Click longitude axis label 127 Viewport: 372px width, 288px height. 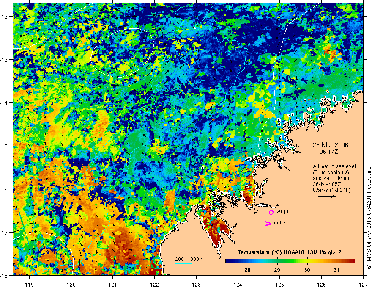(363, 285)
